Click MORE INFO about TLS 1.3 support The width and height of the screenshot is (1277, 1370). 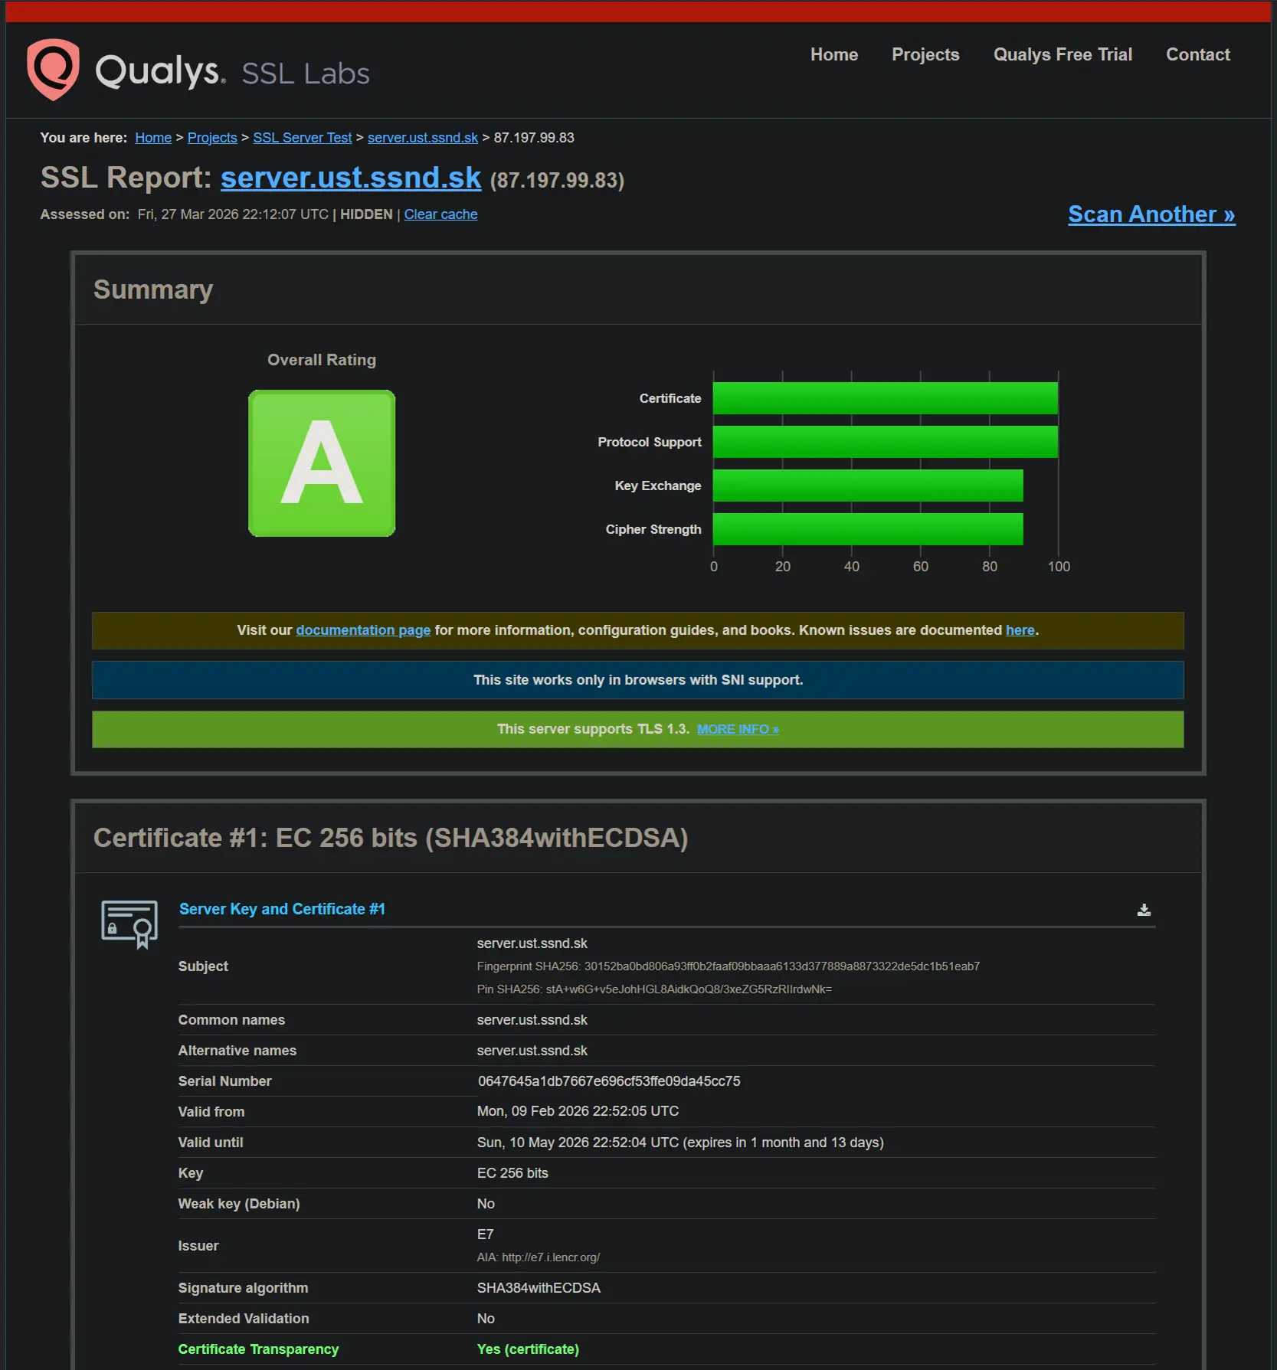[738, 729]
